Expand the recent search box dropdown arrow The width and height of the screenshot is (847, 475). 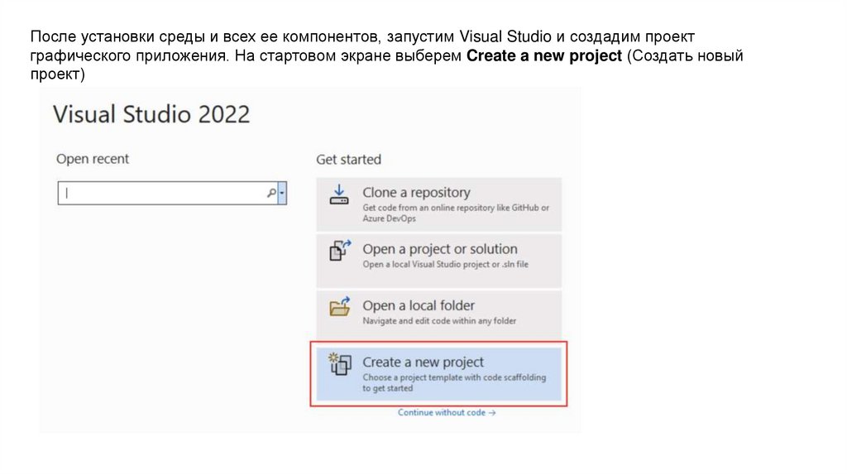coord(282,193)
